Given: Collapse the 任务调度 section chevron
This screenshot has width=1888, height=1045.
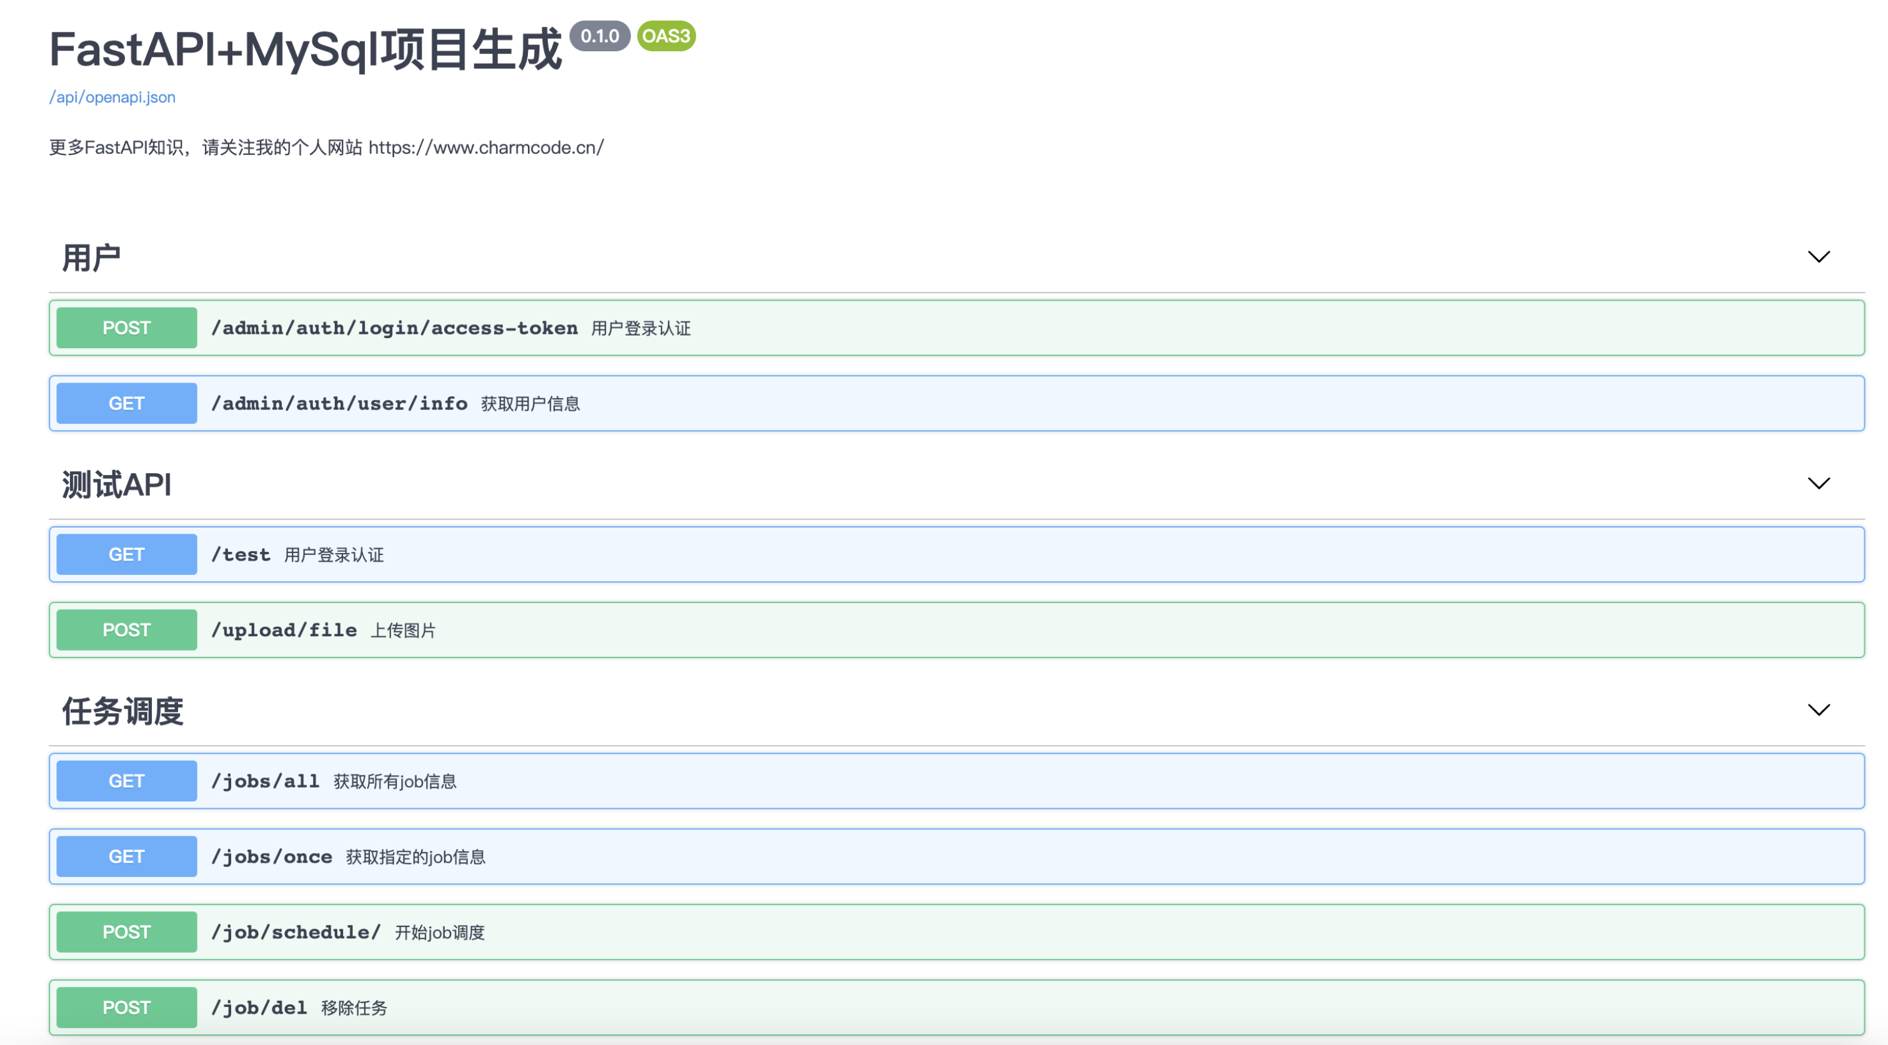Looking at the screenshot, I should pos(1819,710).
